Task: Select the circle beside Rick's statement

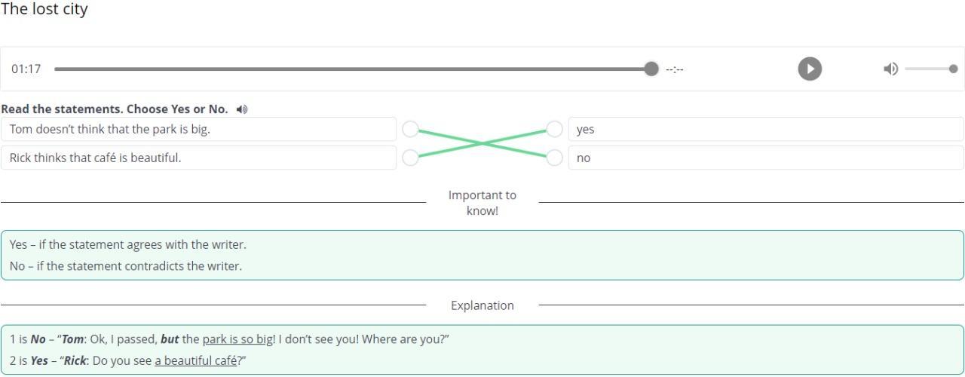Action: (x=410, y=158)
